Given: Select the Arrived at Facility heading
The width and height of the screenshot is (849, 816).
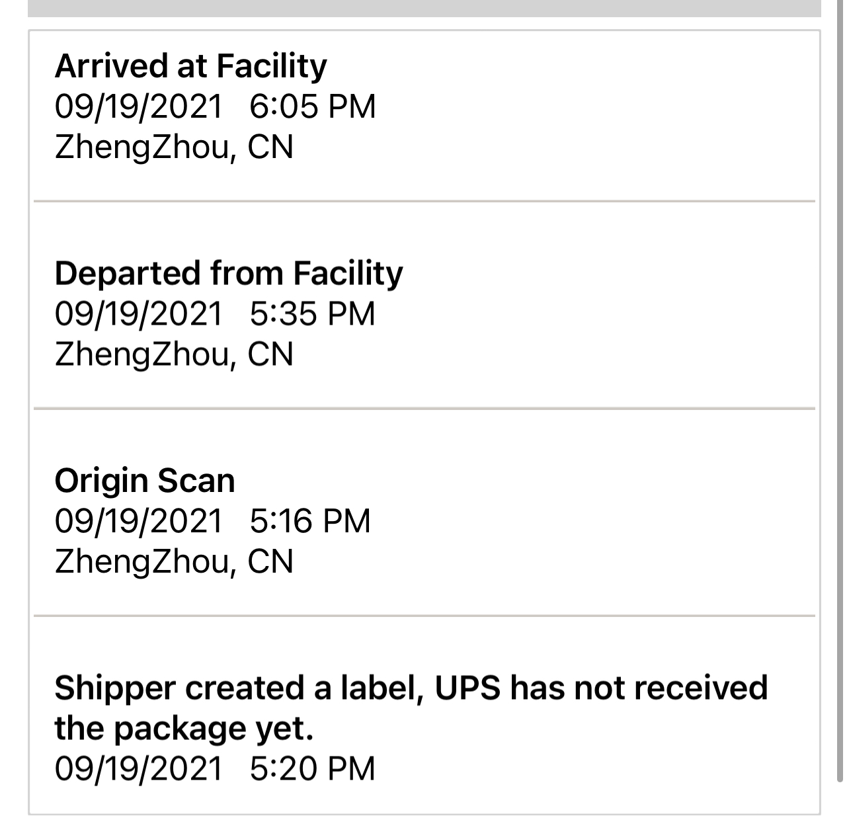Looking at the screenshot, I should point(190,65).
